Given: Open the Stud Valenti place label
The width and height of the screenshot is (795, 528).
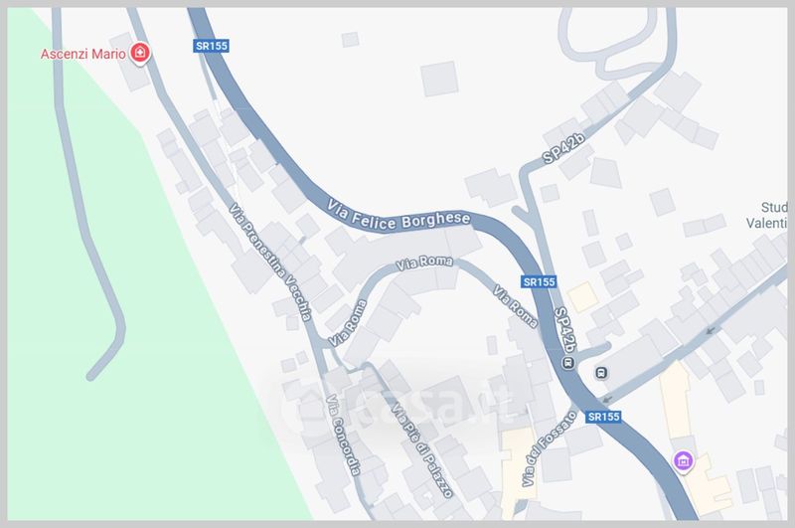Looking at the screenshot, I should [766, 215].
